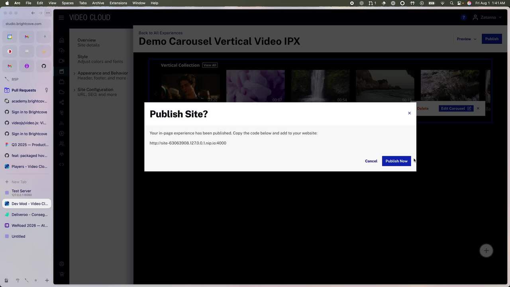Open the code brackets icon in the sidebar

point(61,164)
